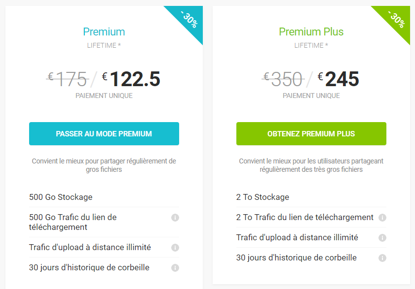Viewport: 415px width, 289px height.
Task: Click the blue -30% corner ribbon
Action: click(190, 19)
